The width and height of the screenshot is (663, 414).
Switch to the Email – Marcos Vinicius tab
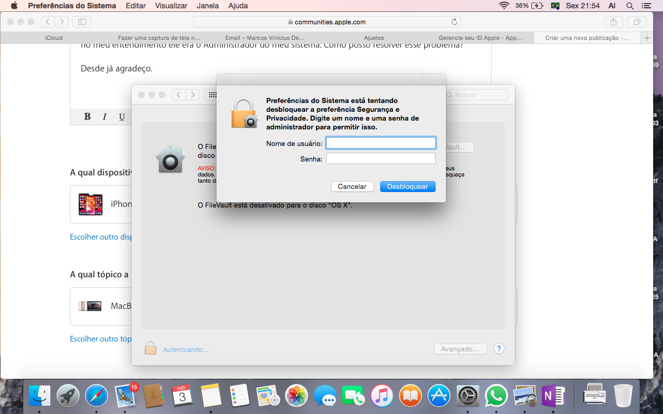pyautogui.click(x=265, y=38)
